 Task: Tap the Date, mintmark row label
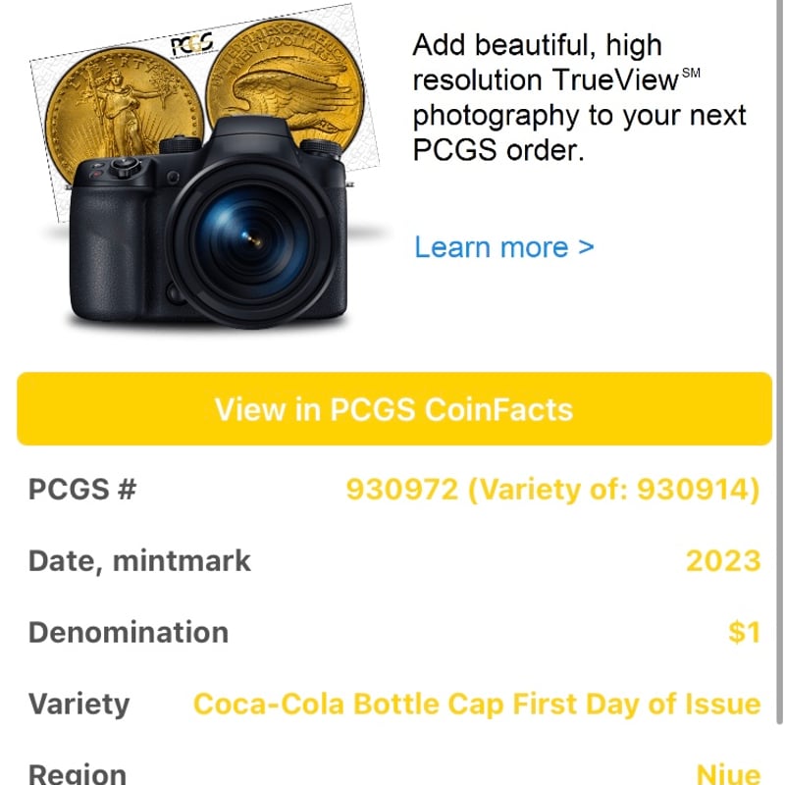(x=139, y=560)
